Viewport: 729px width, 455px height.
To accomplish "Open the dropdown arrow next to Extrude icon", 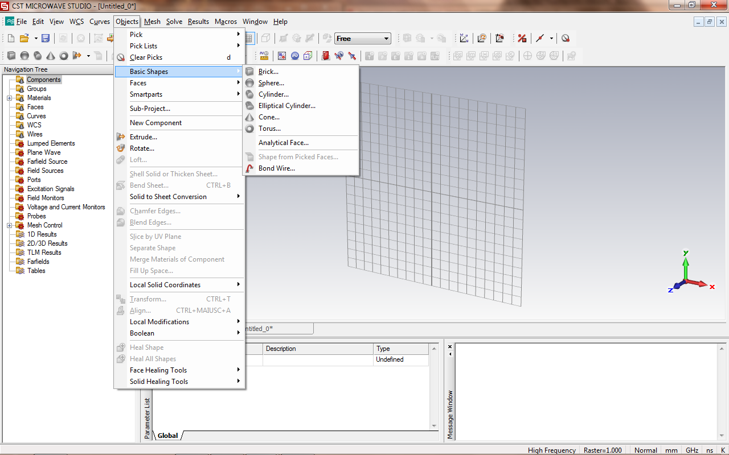I will coord(88,55).
